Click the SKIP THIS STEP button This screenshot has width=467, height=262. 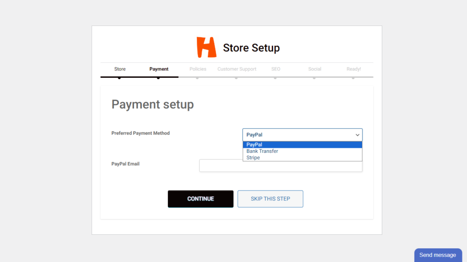270,199
